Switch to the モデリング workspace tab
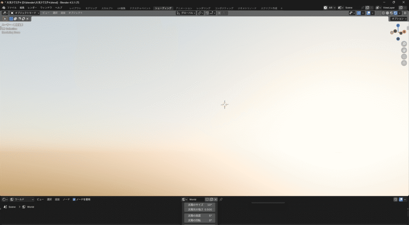 [91, 8]
